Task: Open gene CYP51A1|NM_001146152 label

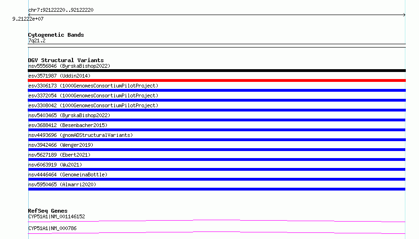Action: coord(56,216)
